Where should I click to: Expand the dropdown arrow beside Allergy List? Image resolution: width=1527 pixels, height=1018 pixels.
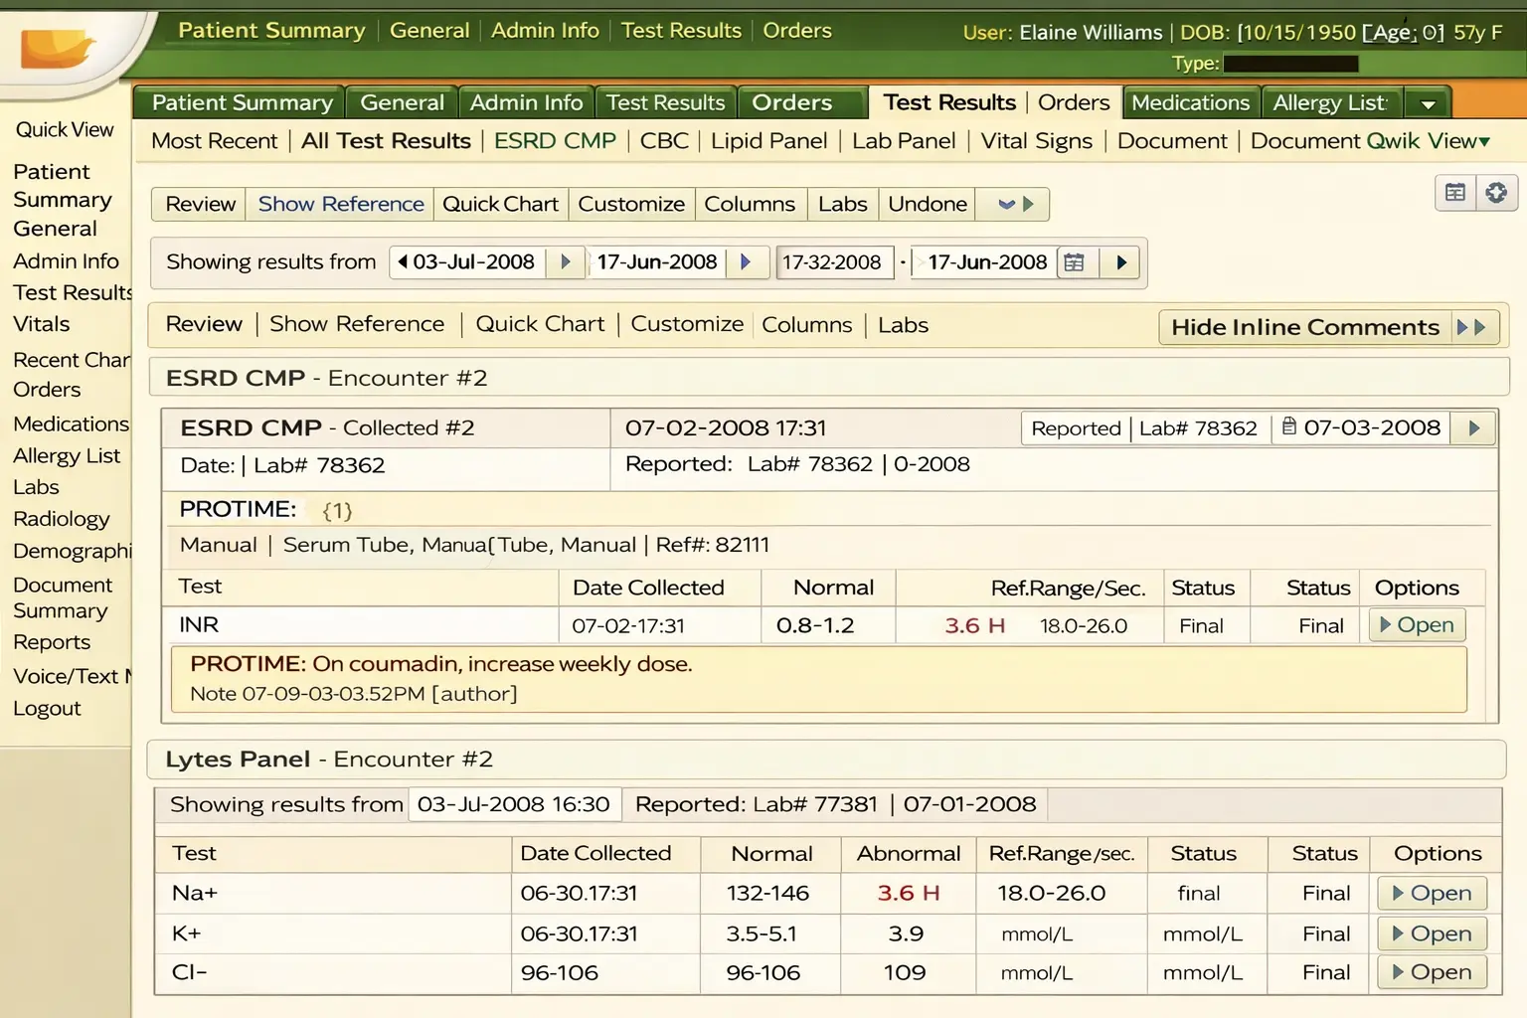pos(1428,101)
